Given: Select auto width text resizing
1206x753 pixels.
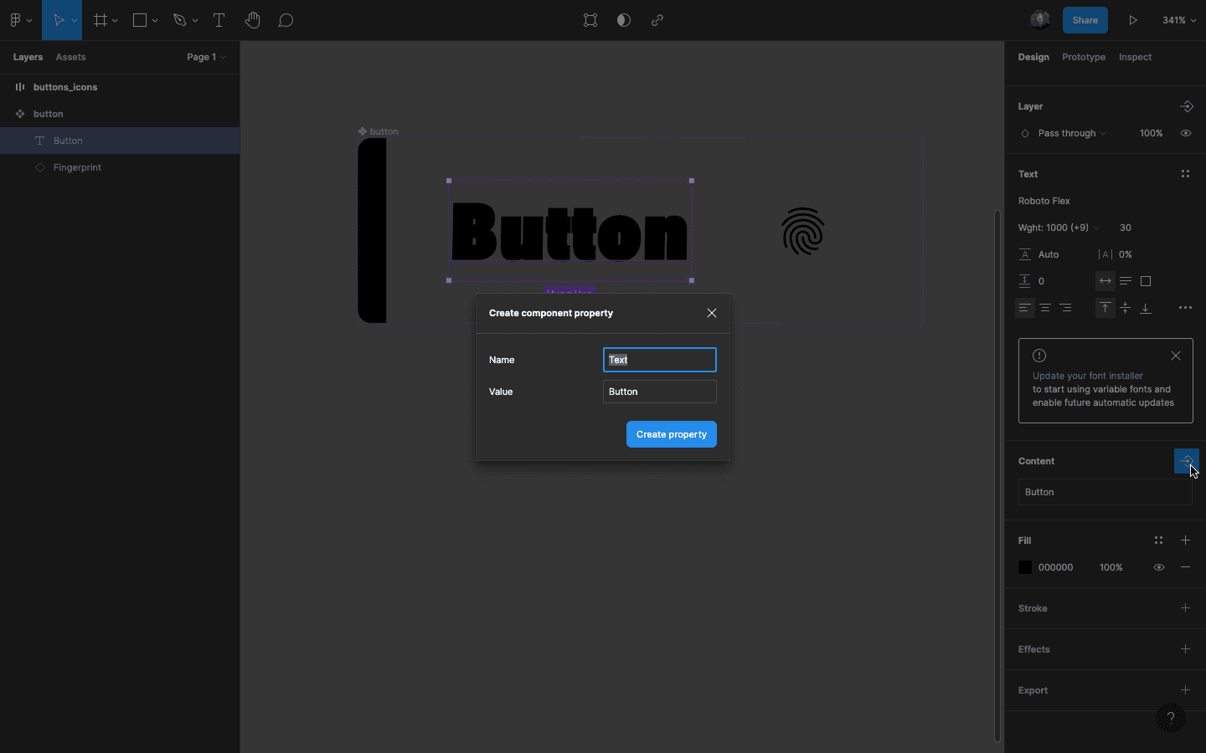Looking at the screenshot, I should tap(1105, 281).
